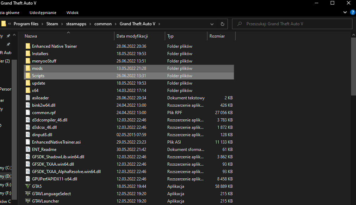Click the file list vertical scrollbar thumb
The height and width of the screenshot is (205, 356).
point(354,66)
